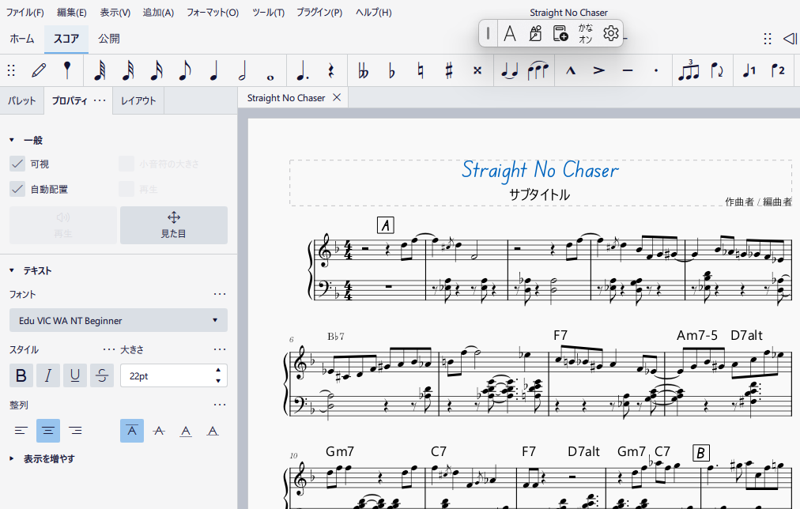800x509 pixels.
Task: Increase the font size with up arrow
Action: click(x=218, y=370)
